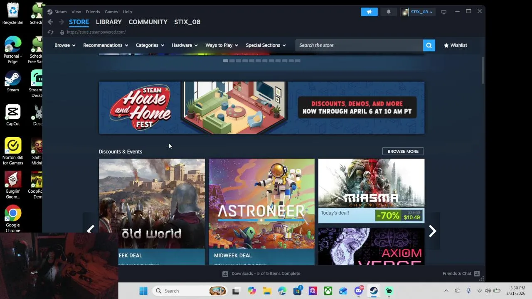
Task: Open the View menu
Action: point(76,12)
